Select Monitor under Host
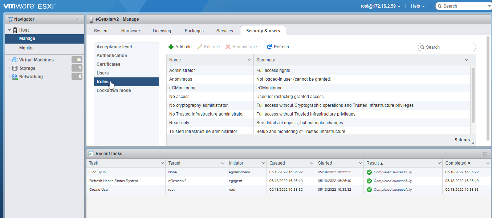 pos(45,48)
